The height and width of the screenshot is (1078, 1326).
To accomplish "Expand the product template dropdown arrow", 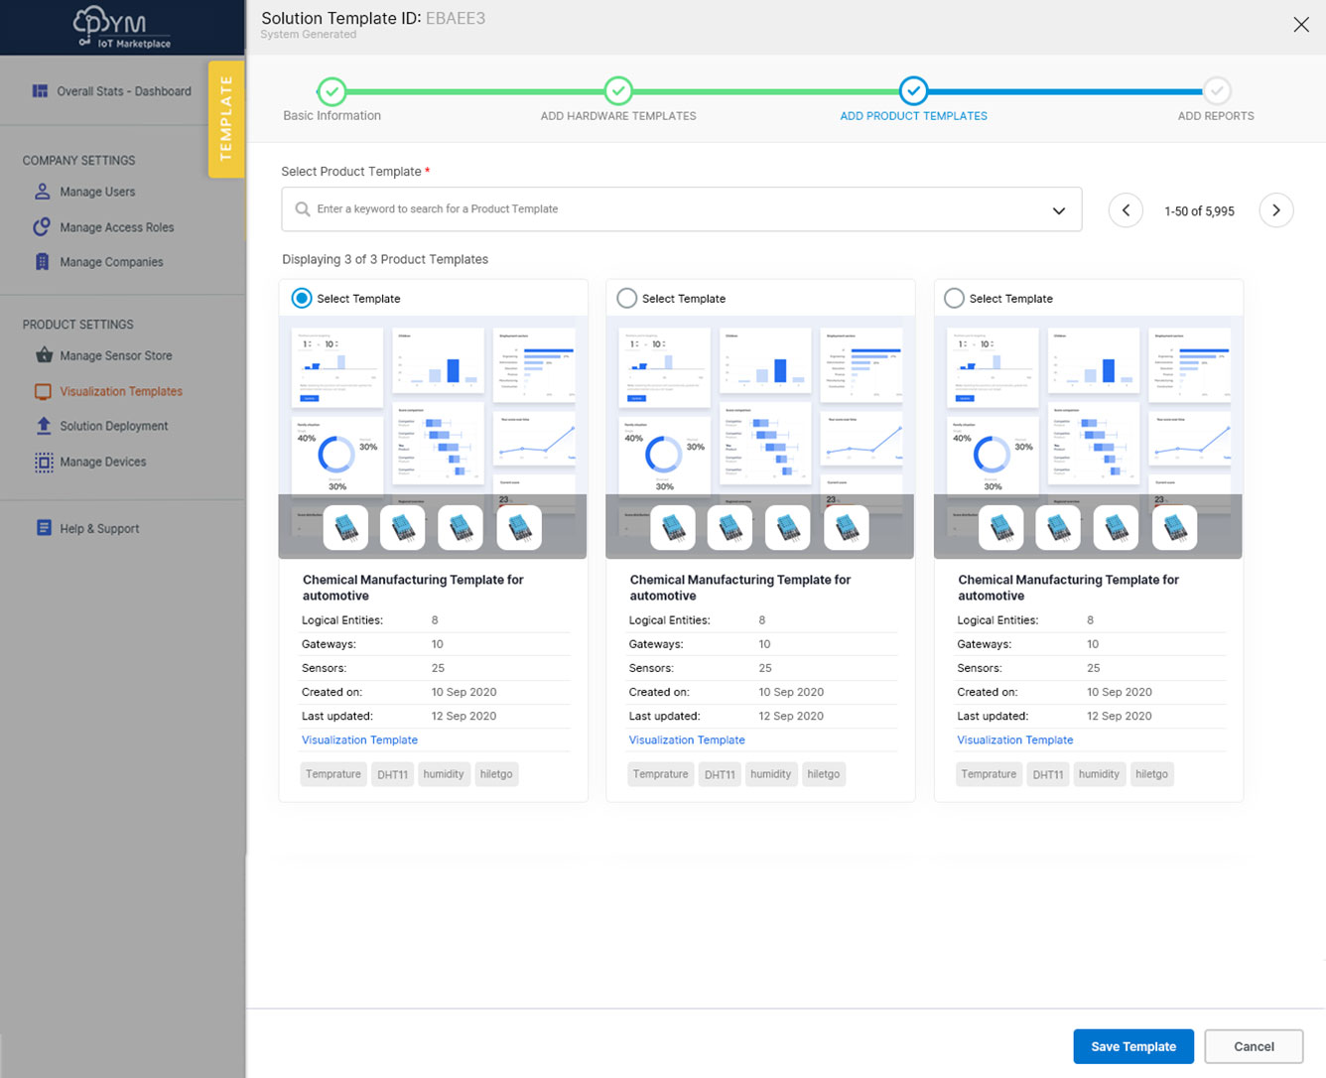I will 1059,210.
